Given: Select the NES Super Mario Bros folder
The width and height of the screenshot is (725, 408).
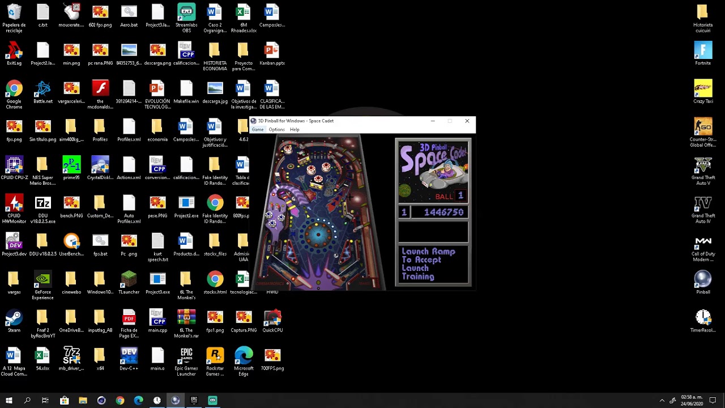Looking at the screenshot, I should [x=43, y=171].
